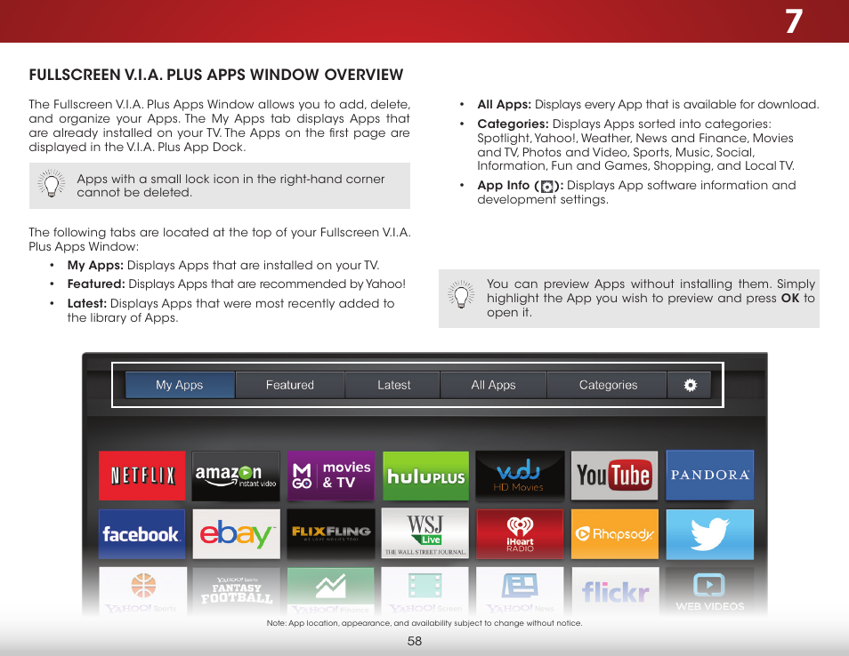The image size is (849, 656).
Task: Launch the Yahoo! Screen film app
Action: coord(425,591)
